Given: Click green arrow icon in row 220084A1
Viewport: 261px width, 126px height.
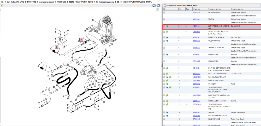Looking at the screenshot, I should click(x=167, y=101).
